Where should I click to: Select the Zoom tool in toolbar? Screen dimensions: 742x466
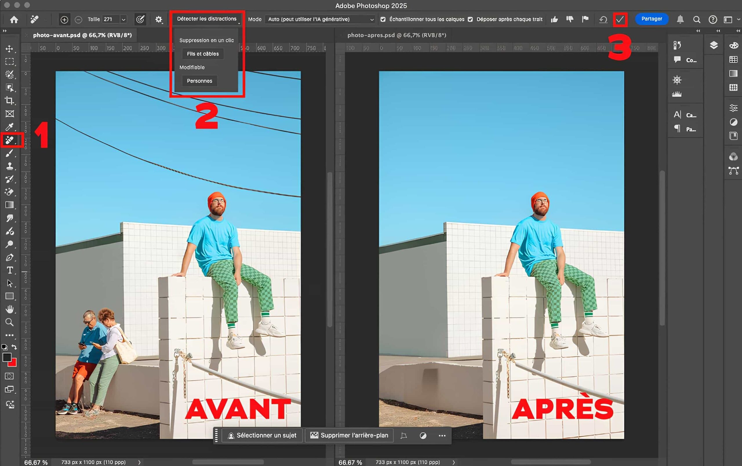coord(10,322)
